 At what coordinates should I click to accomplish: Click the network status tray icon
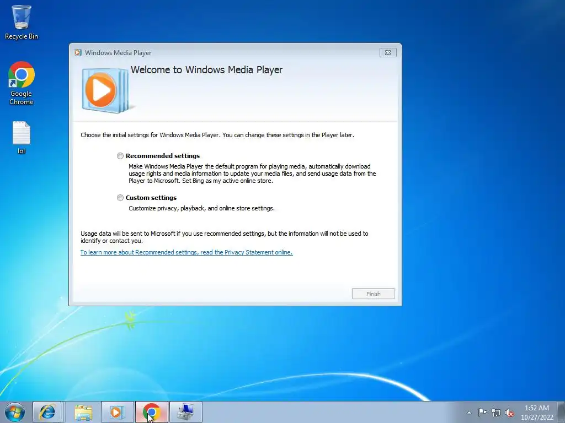[496, 413]
